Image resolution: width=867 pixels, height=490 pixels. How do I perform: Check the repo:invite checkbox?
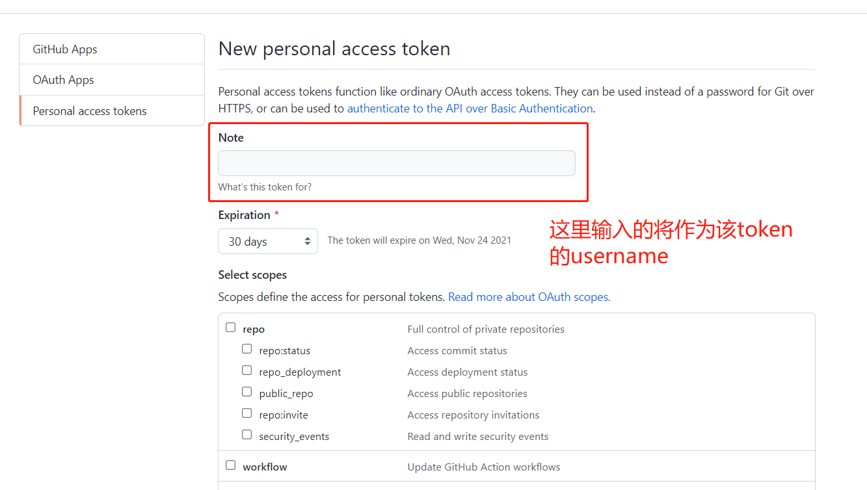[247, 413]
